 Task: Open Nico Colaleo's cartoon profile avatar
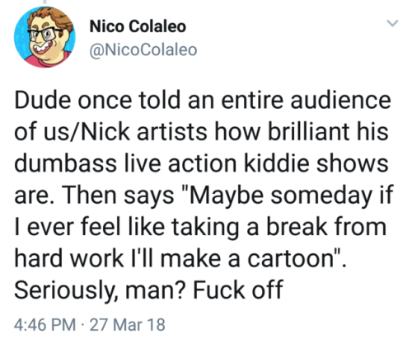click(x=44, y=37)
